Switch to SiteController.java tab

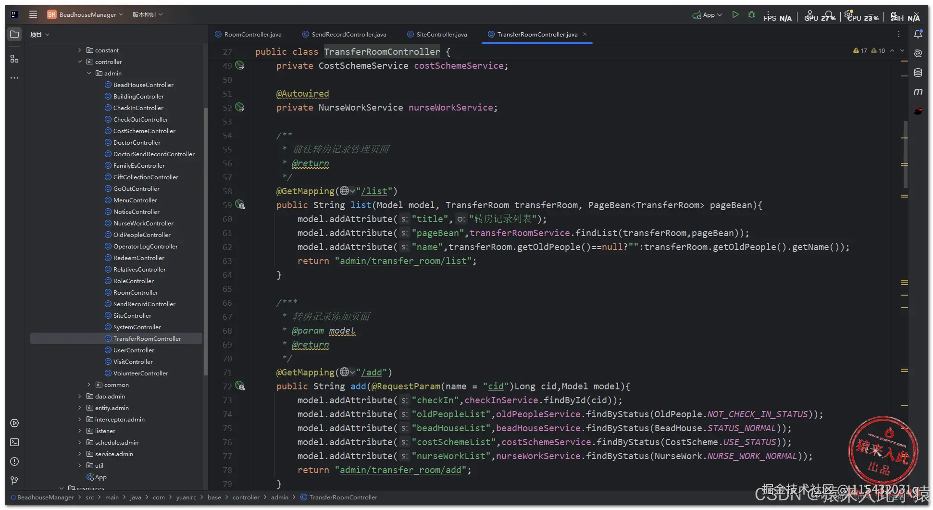[437, 34]
